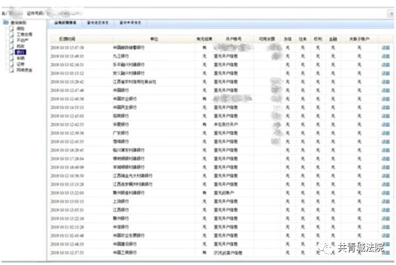Click the document icon beside 保险
The height and width of the screenshot is (265, 396).
coord(12,28)
